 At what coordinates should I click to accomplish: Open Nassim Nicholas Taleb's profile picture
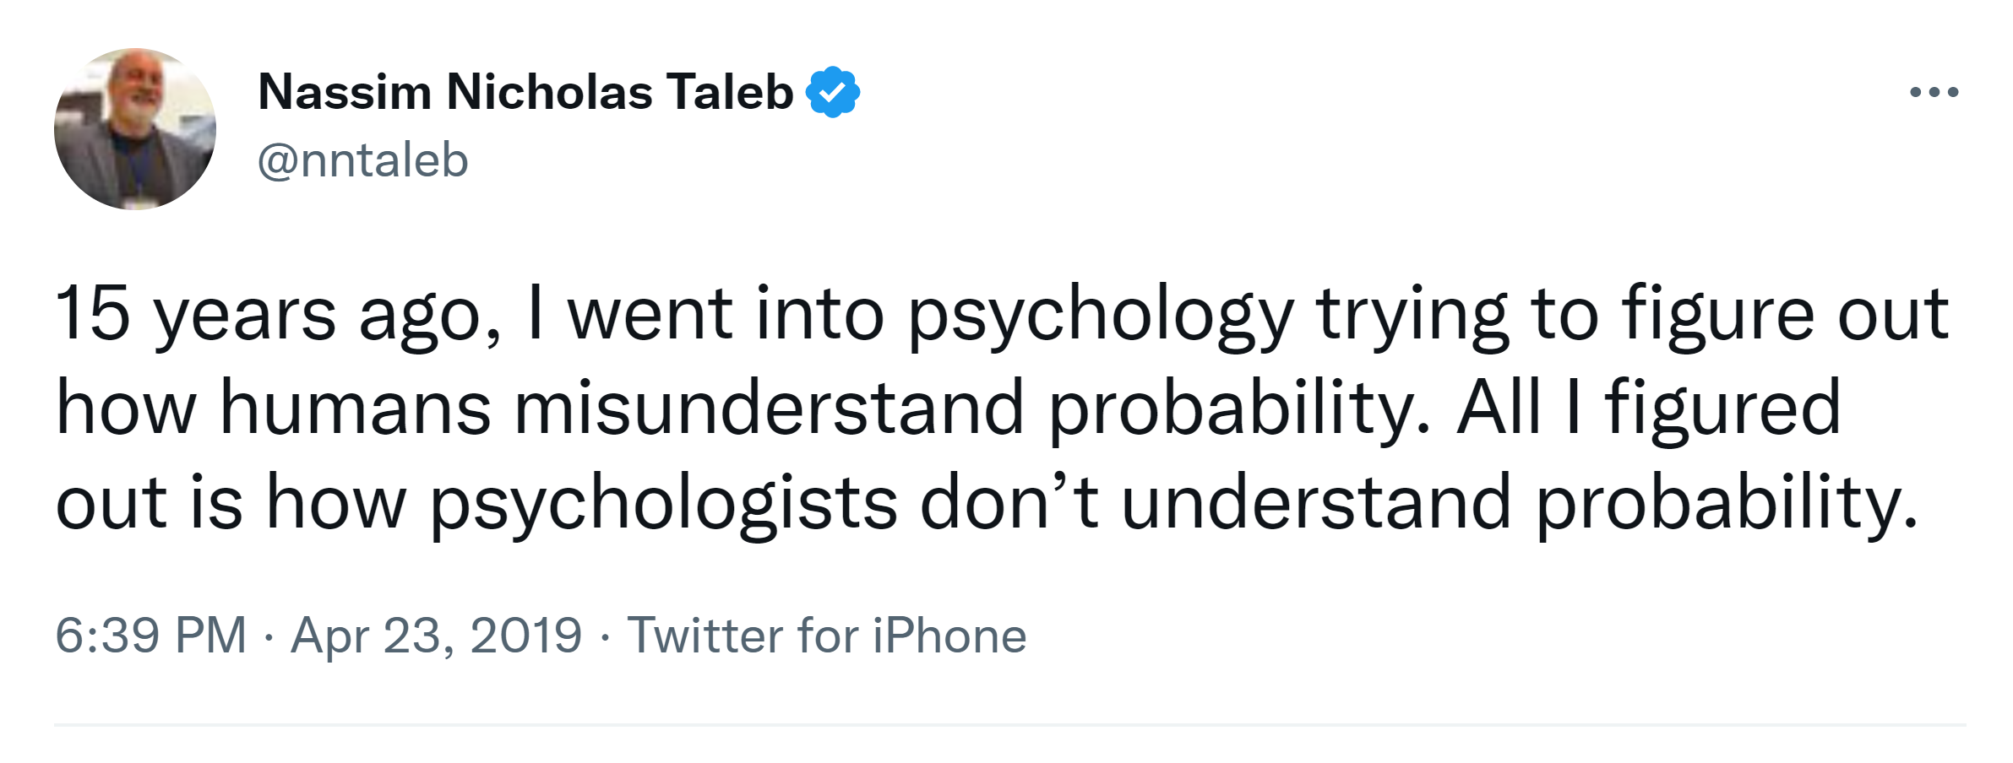pyautogui.click(x=135, y=129)
